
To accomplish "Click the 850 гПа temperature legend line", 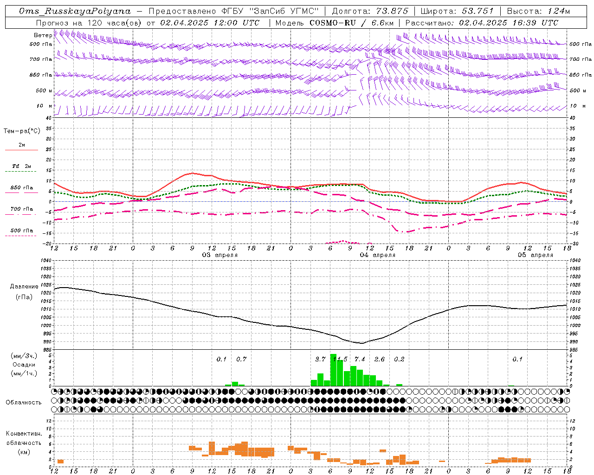I will 21,193.
